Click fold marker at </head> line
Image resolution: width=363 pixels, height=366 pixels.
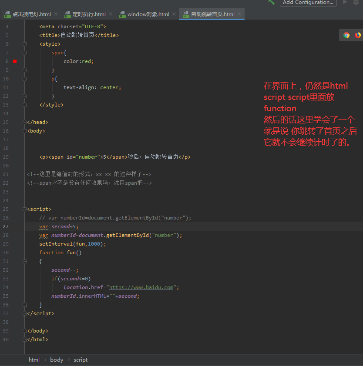tap(24, 122)
